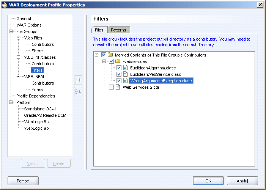
Task: Click the move down reorder icon
Action: 78,91
